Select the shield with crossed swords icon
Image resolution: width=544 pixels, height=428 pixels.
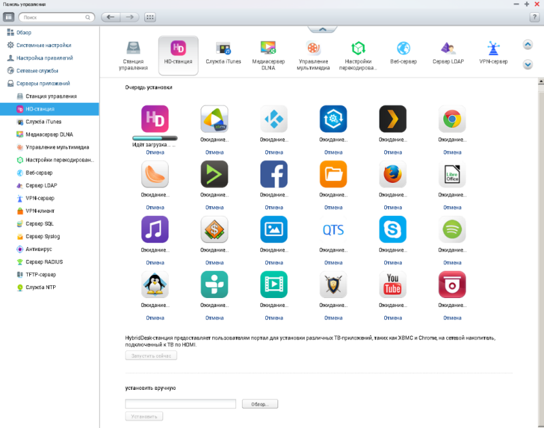(333, 284)
